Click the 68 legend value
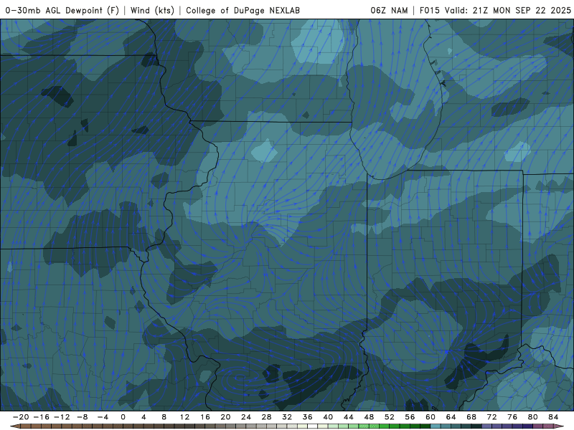This screenshot has height=430, width=574. [471, 417]
